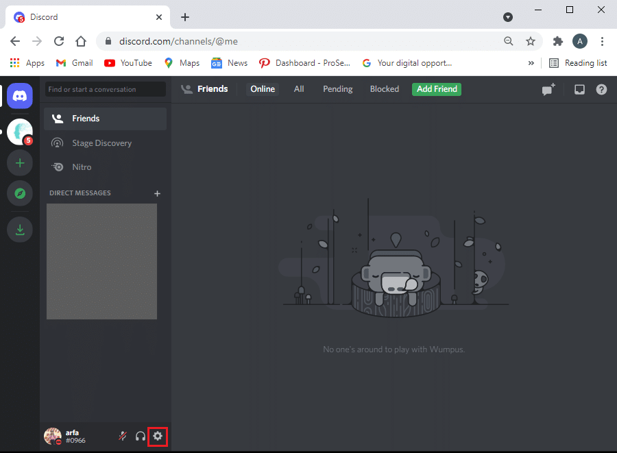Open Explore Public Servers compass icon
This screenshot has height=453, width=617.
[20, 194]
